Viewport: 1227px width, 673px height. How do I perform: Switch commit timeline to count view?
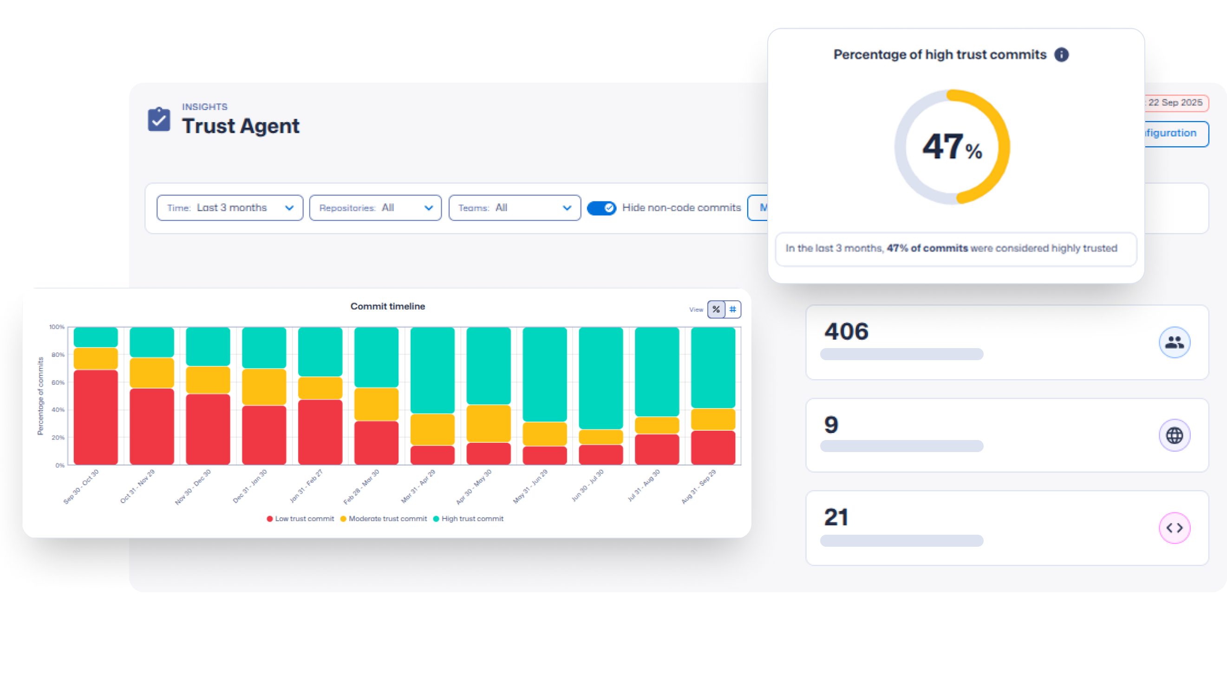pos(732,310)
